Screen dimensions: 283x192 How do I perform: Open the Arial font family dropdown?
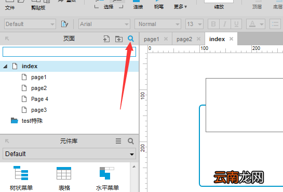(x=104, y=24)
